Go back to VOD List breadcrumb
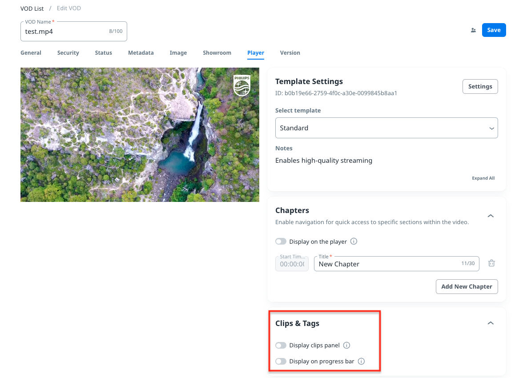The image size is (527, 378). [32, 8]
